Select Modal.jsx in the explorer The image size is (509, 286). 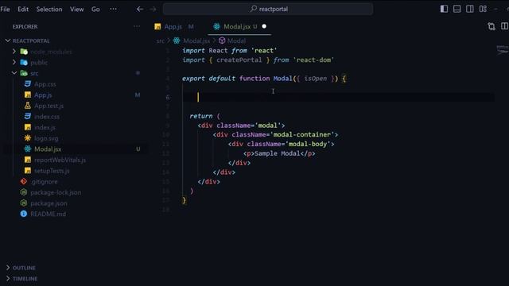click(x=48, y=149)
